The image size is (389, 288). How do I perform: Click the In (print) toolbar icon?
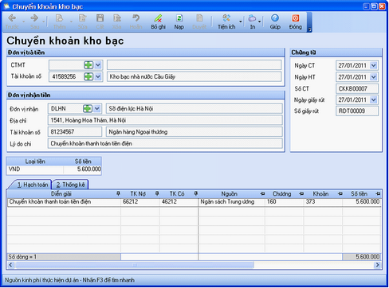[252, 18]
